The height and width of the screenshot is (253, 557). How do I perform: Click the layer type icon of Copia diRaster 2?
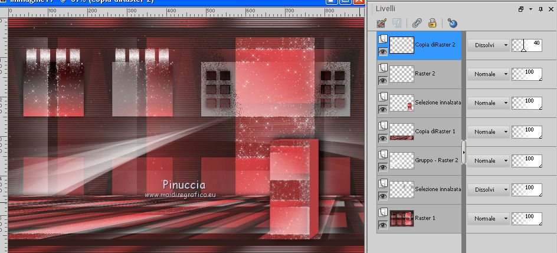[383, 39]
